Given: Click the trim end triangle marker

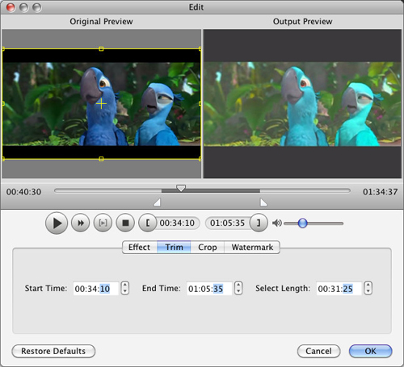Looking at the screenshot, I should pos(263,202).
